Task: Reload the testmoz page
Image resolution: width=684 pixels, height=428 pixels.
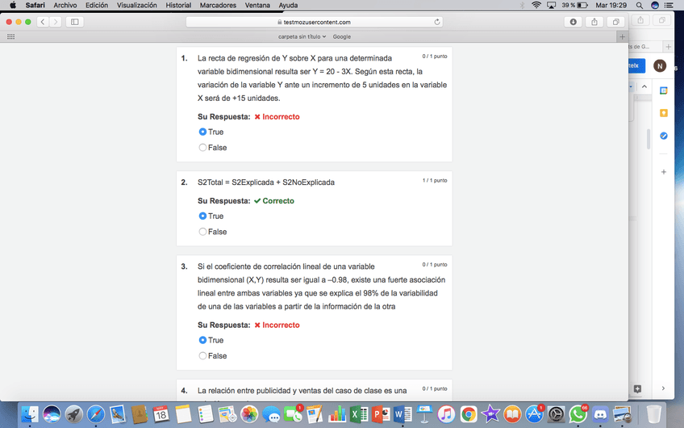Action: pyautogui.click(x=436, y=22)
